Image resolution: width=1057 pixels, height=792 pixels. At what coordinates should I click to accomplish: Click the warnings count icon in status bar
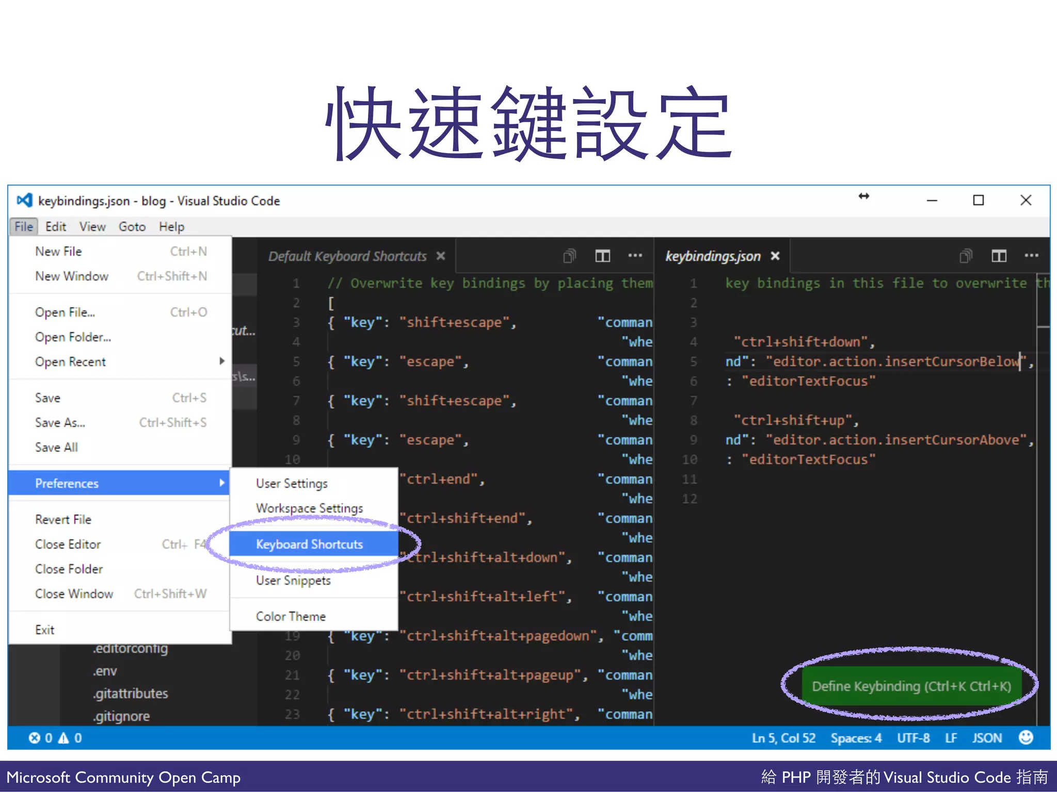(x=63, y=738)
